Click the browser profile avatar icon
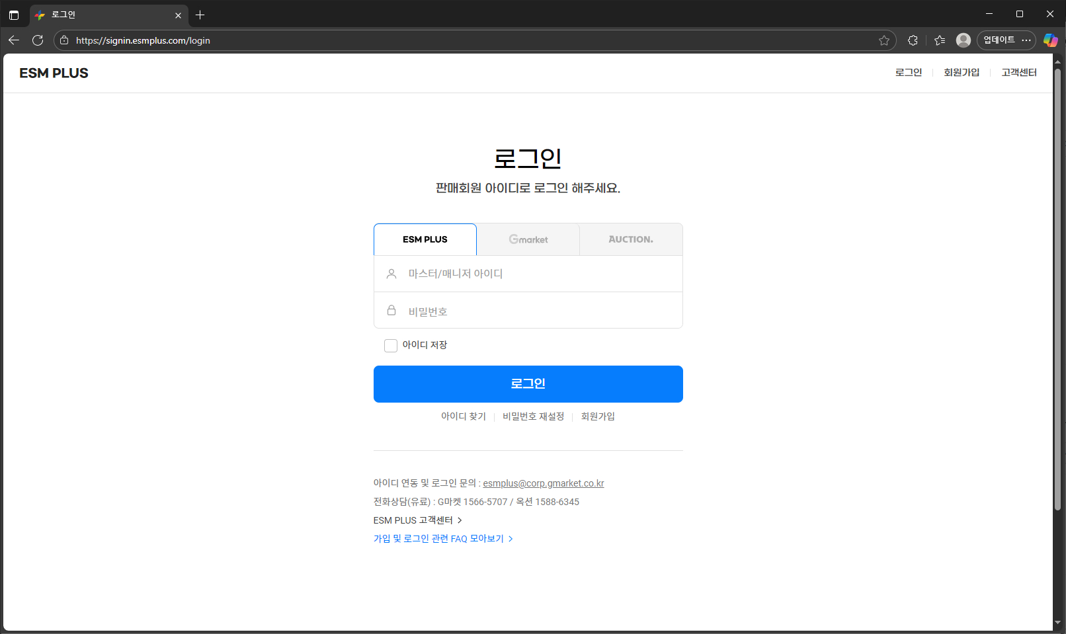Screen dimensions: 1066x634 tap(963, 40)
